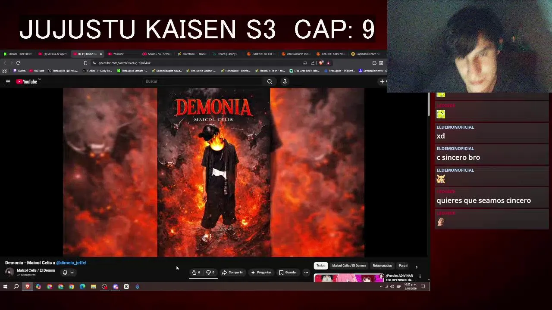
Task: Go back in browser history
Action: (x=5, y=63)
